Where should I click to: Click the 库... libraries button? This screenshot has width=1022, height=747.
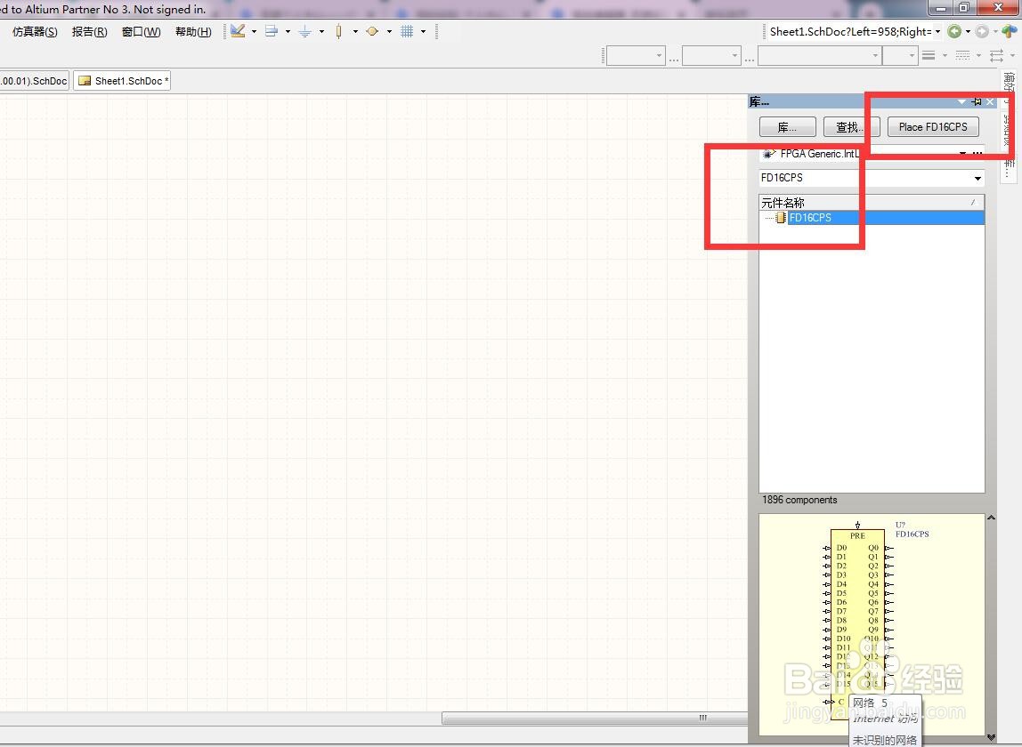coord(787,127)
